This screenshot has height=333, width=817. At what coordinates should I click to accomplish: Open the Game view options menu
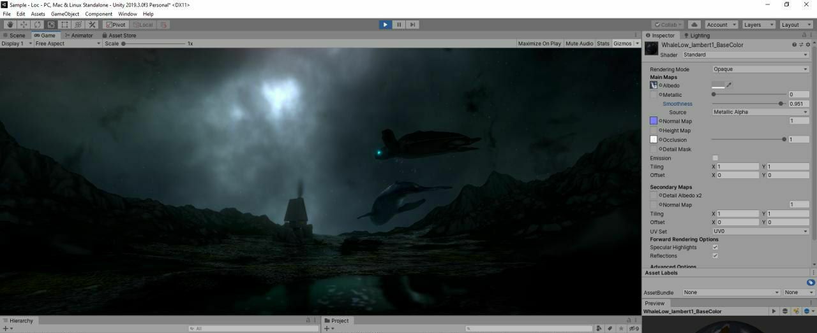636,36
